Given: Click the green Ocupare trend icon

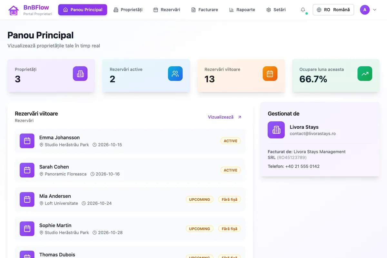Looking at the screenshot, I should (x=365, y=74).
